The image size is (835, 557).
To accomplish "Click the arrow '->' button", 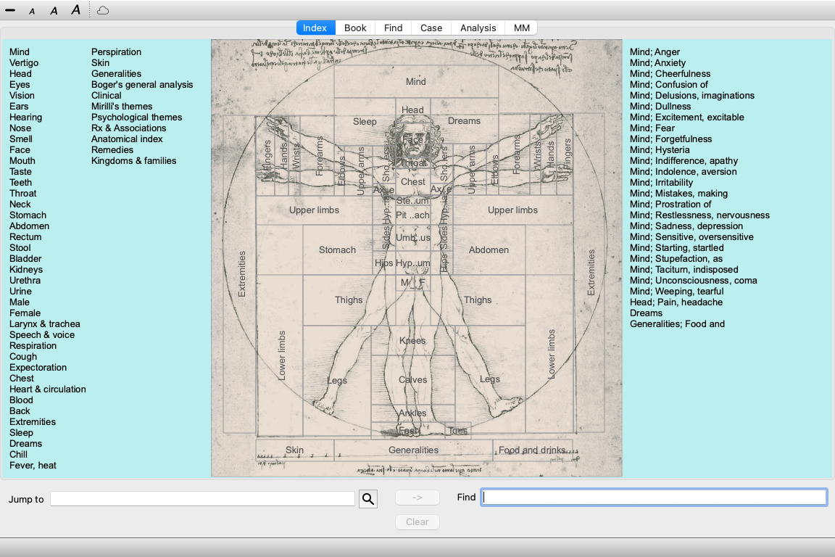I will point(417,498).
